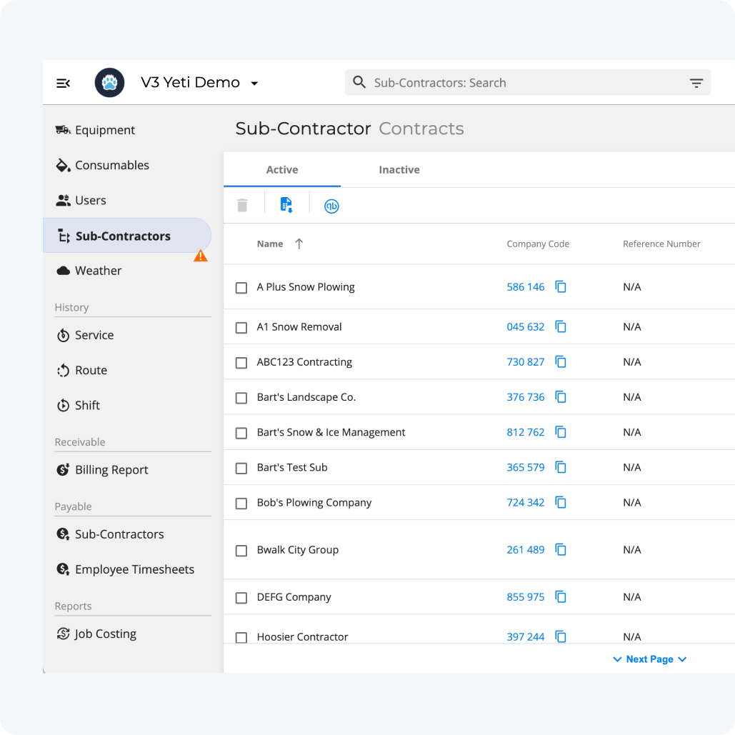Viewport: 735px width, 735px height.
Task: Click the Yeti paw logo
Action: 110,83
